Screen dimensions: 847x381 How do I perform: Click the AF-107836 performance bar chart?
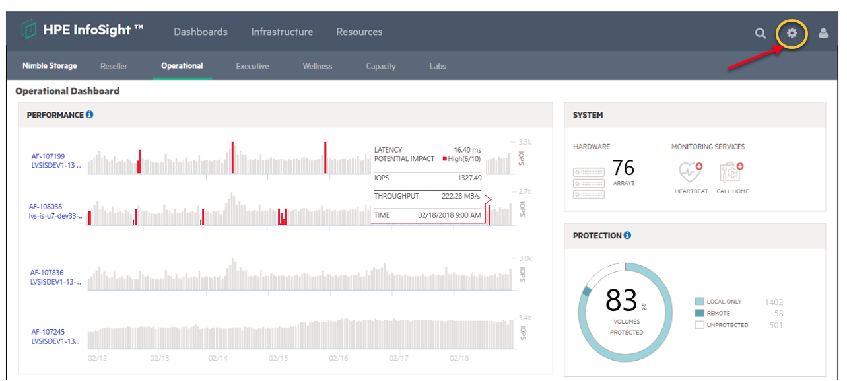click(x=300, y=275)
